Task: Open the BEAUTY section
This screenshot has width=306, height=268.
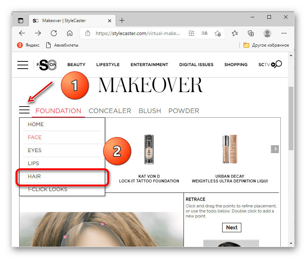Action: pos(76,65)
